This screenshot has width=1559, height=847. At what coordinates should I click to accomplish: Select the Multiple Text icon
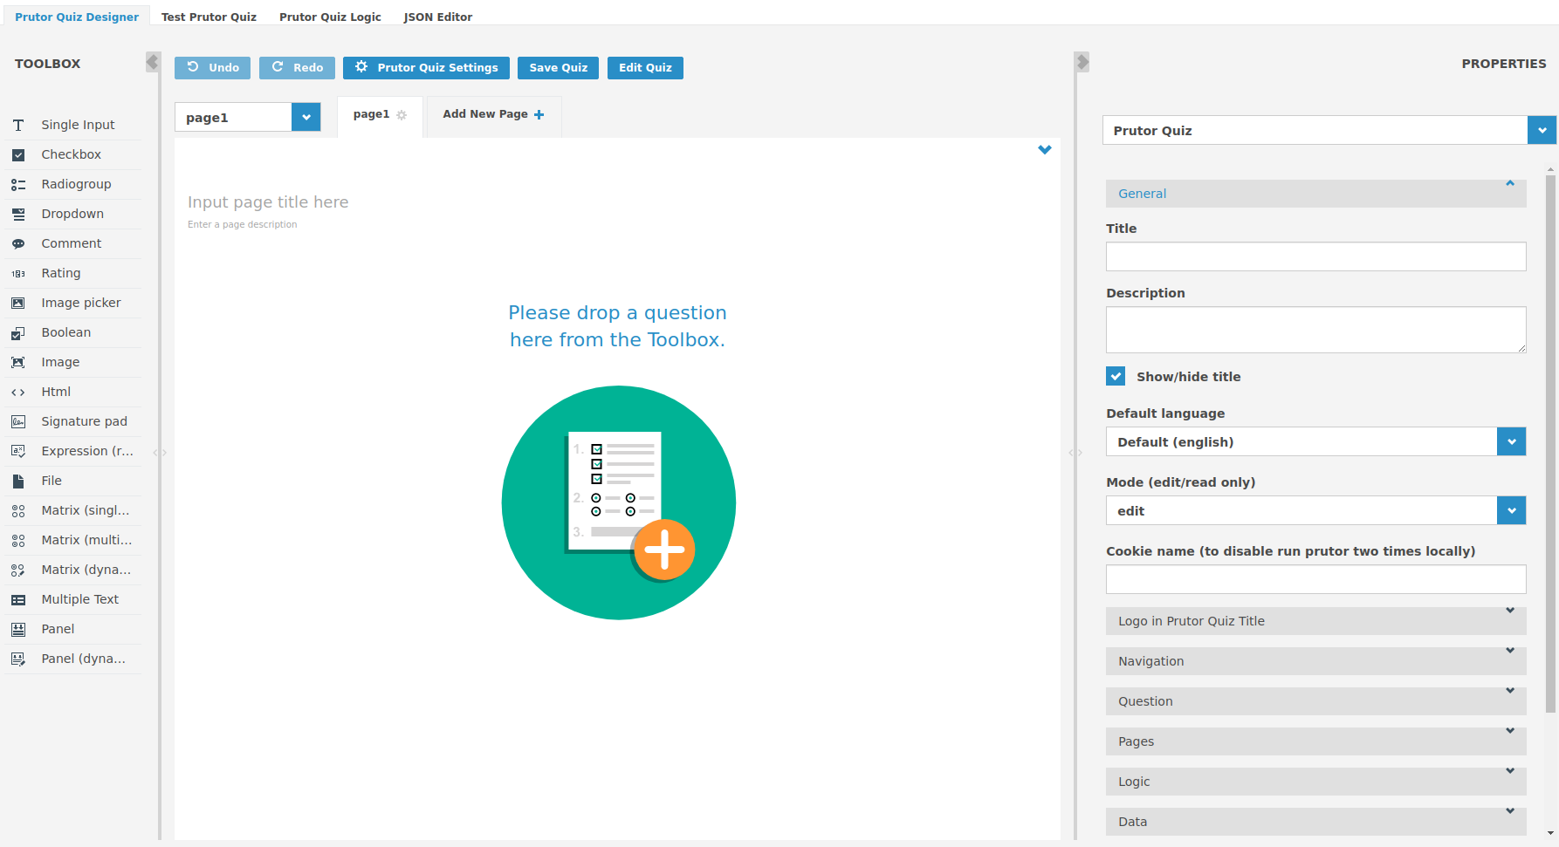point(18,599)
